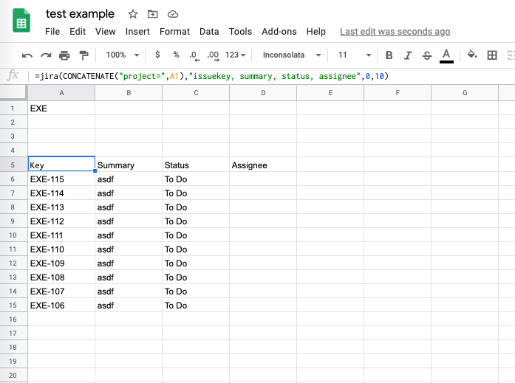
Task: Open the Edit menu
Action: (78, 32)
